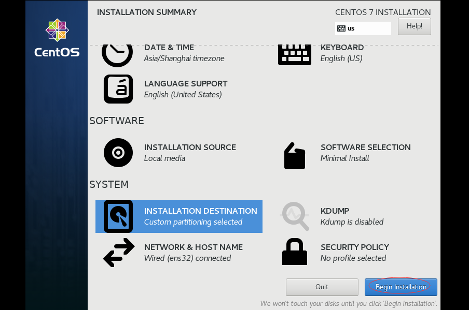
Task: Click the Network & Host Name arrows icon
Action: [x=119, y=253]
